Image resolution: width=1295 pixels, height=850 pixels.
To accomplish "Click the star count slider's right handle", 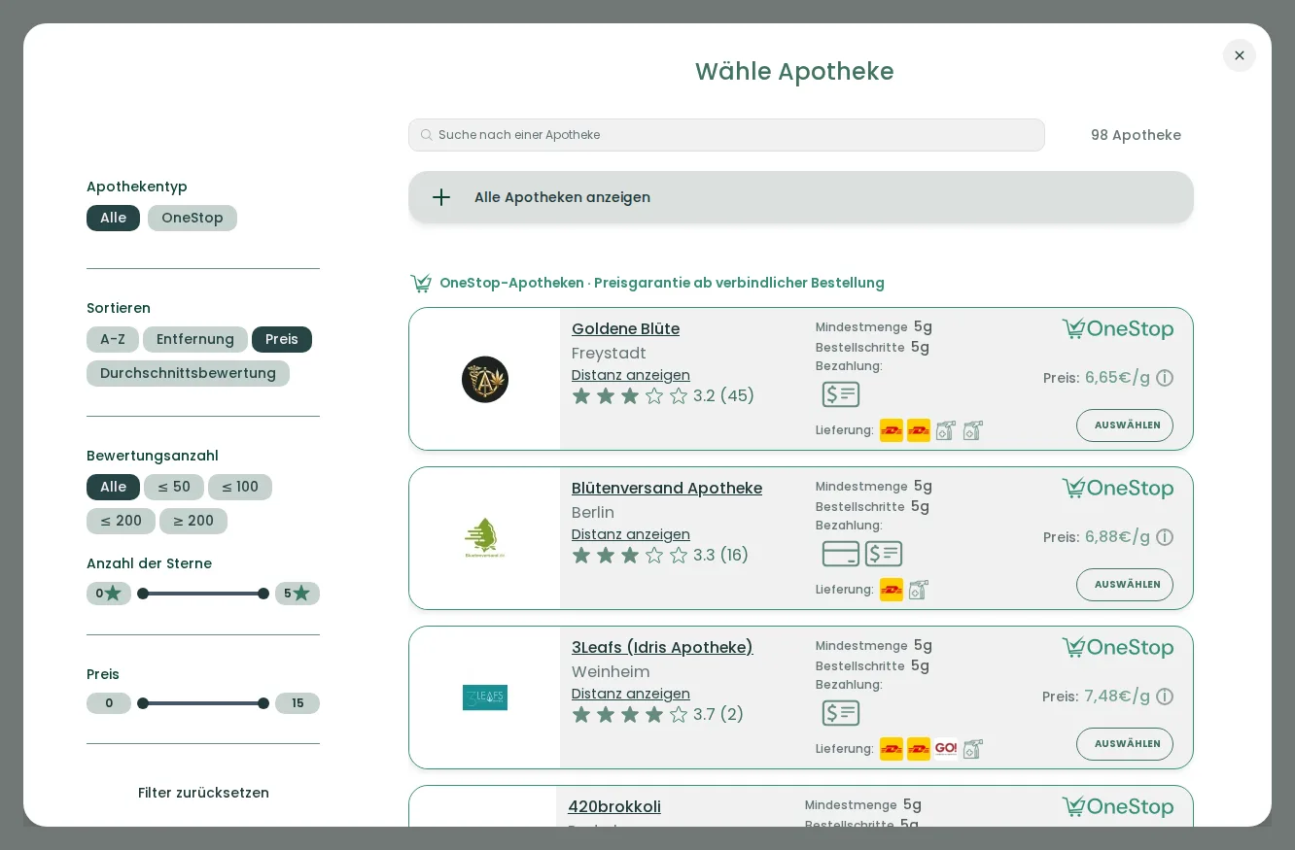I will click(263, 594).
